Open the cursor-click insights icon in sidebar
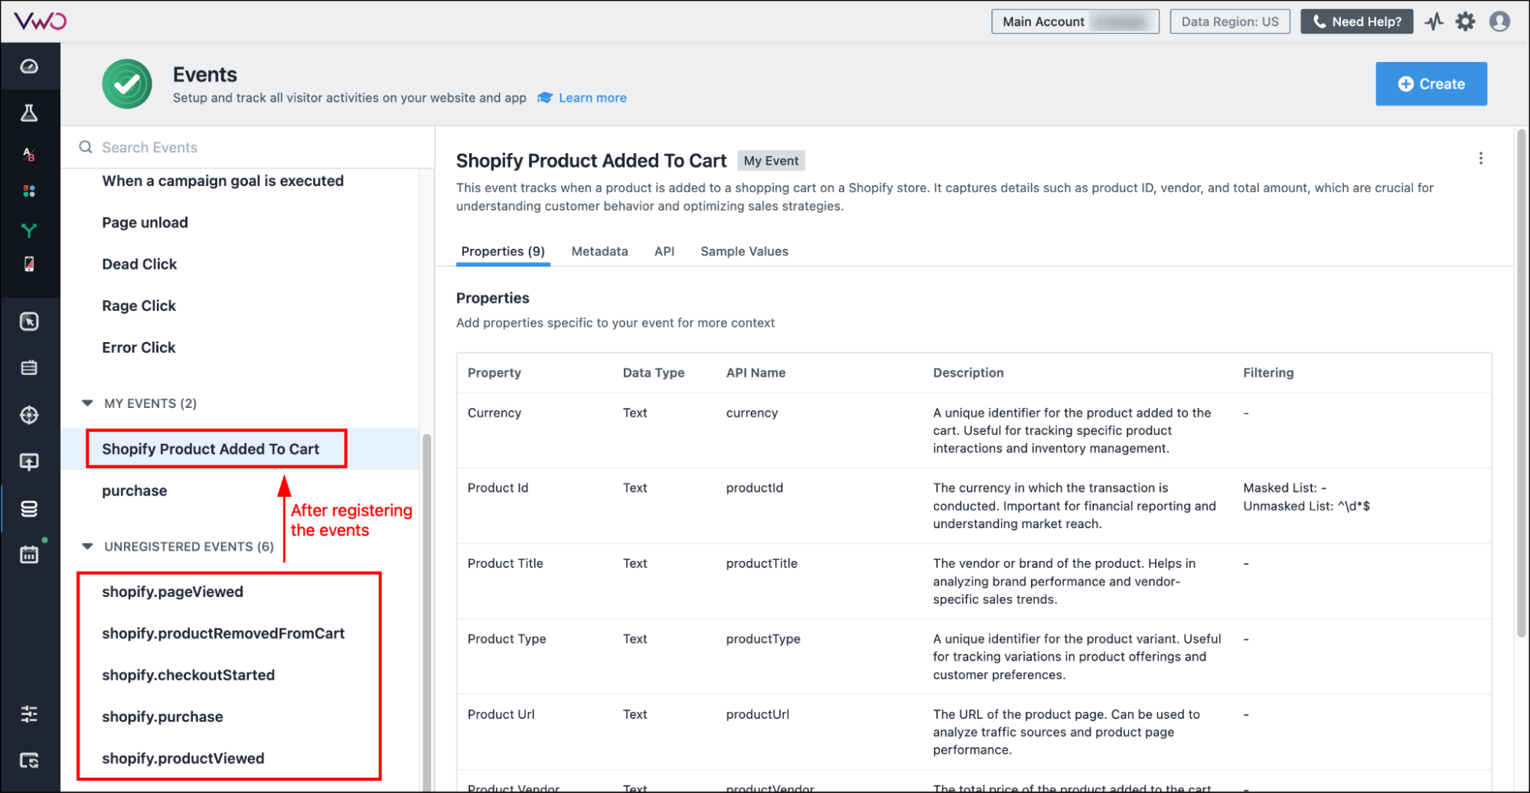Screen dimensions: 1530x793 (x=29, y=321)
